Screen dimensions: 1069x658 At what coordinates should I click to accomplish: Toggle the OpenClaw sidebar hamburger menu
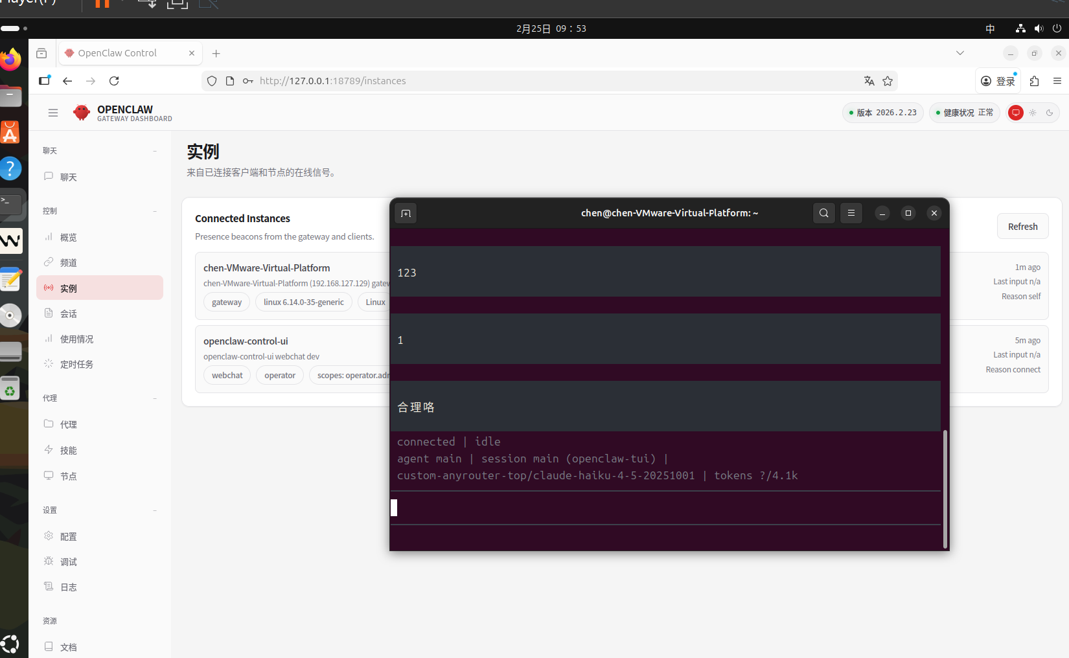pos(53,113)
